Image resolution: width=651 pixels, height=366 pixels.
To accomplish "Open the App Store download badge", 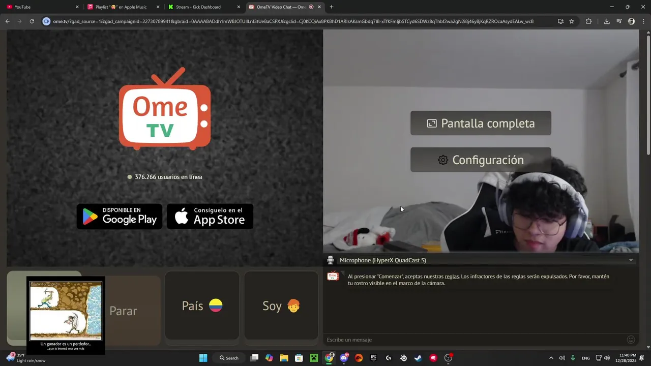I will coord(210,217).
